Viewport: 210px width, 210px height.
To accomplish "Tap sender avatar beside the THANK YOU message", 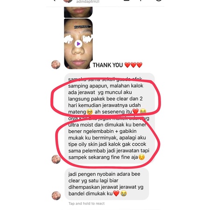I will tap(56, 64).
